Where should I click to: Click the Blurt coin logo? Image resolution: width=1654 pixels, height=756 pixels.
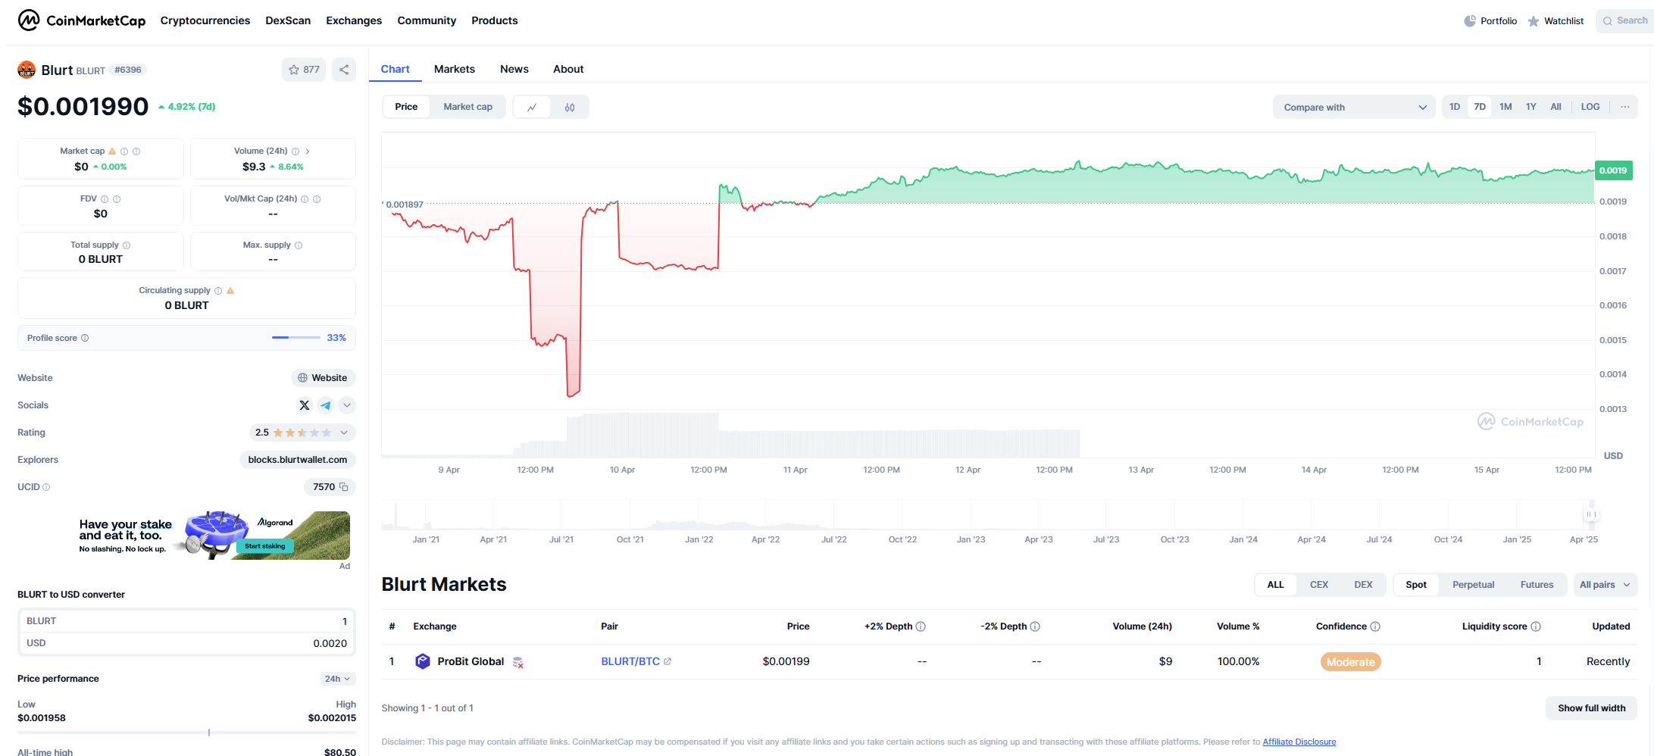27,70
